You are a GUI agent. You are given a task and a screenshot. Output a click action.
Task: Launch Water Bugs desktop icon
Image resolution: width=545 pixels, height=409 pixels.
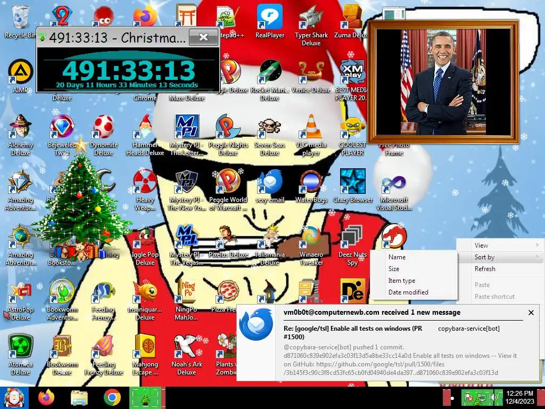tap(311, 186)
